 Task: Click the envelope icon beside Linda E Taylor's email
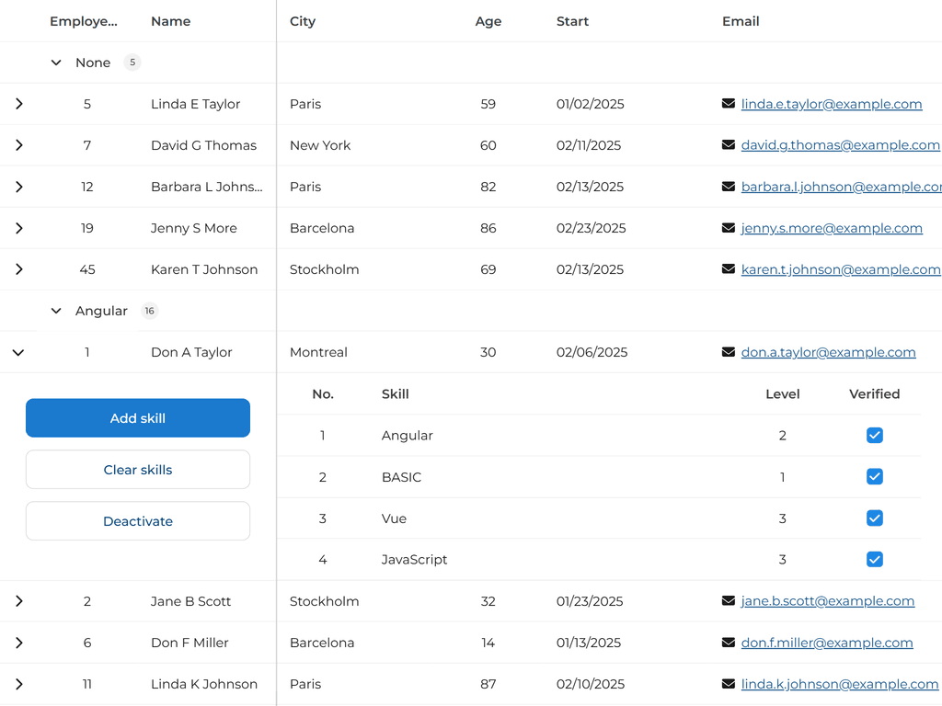tap(728, 104)
